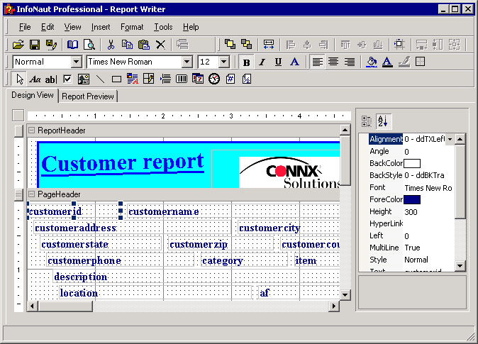Open the View menu
The width and height of the screenshot is (478, 344).
pos(72,27)
